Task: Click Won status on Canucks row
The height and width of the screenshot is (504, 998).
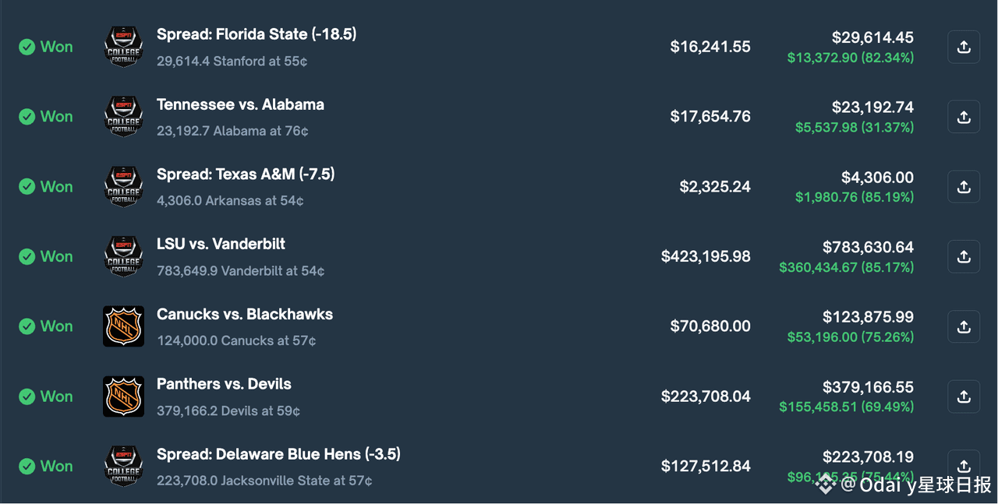Action: [x=46, y=326]
